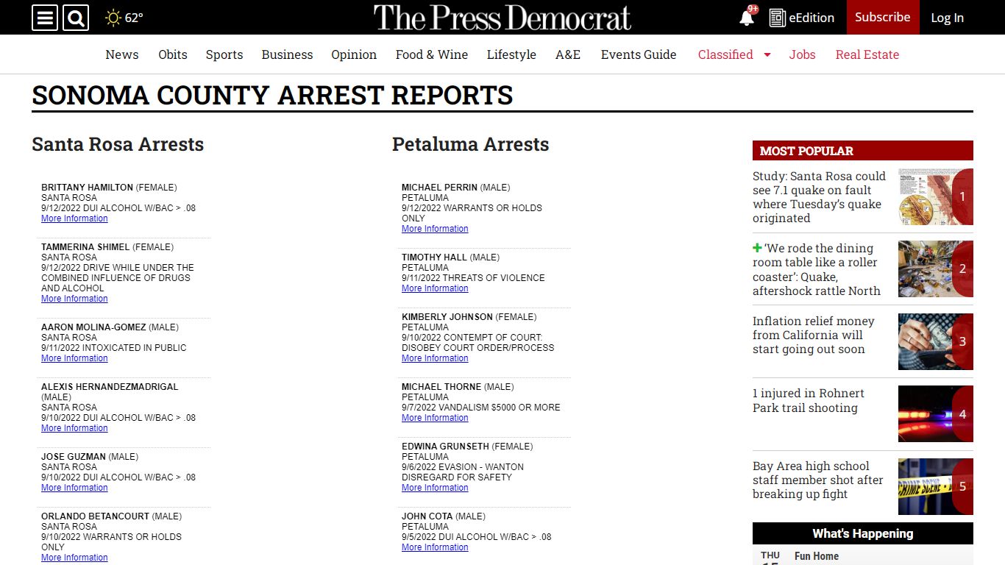1005x565 pixels.
Task: Open More Information for Kimberly Johnson
Action: coord(435,358)
